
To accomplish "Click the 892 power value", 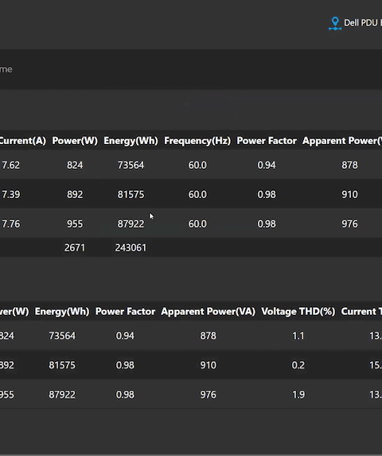I will pyautogui.click(x=75, y=194).
